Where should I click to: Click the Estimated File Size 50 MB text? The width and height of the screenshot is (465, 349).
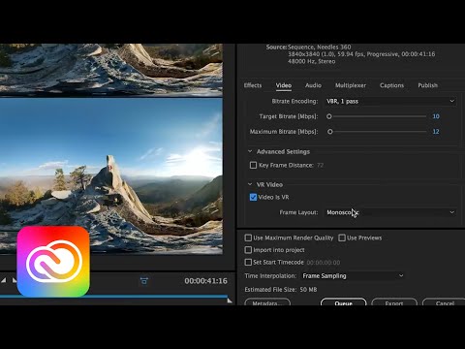(281, 290)
